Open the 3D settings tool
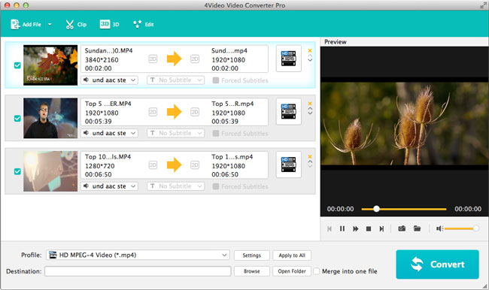The image size is (489, 290). coord(110,24)
